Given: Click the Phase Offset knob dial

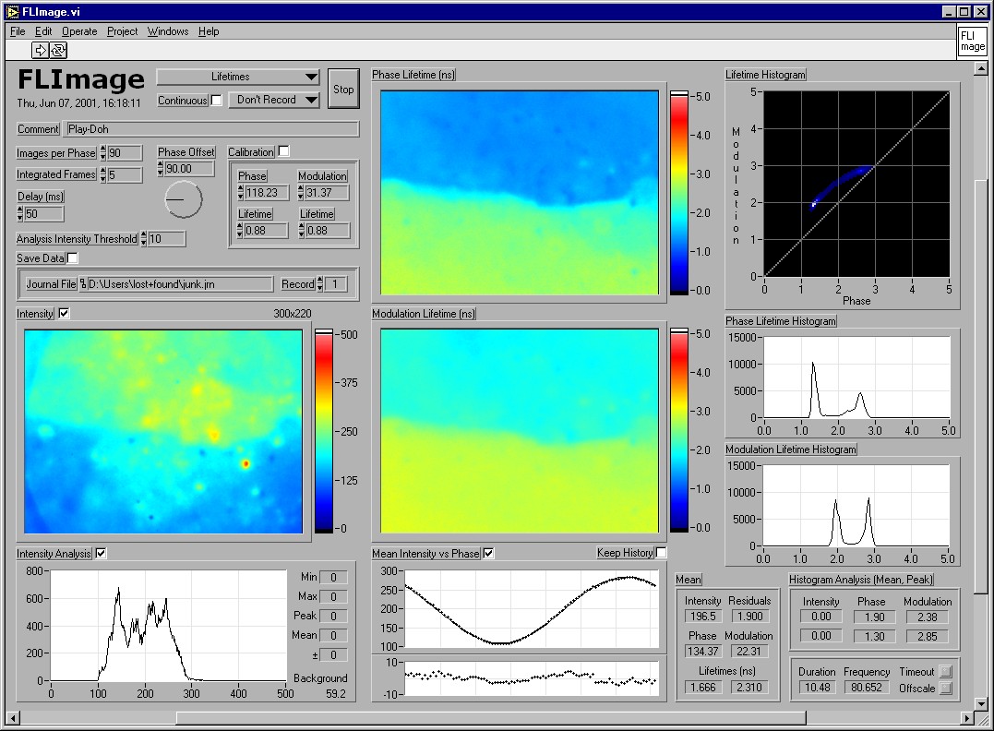Looking at the screenshot, I should click(x=185, y=199).
